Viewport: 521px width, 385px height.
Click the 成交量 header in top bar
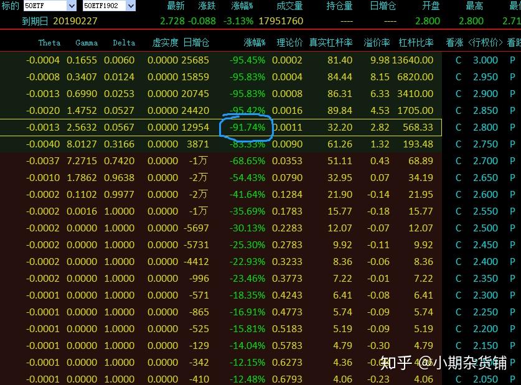(x=289, y=6)
